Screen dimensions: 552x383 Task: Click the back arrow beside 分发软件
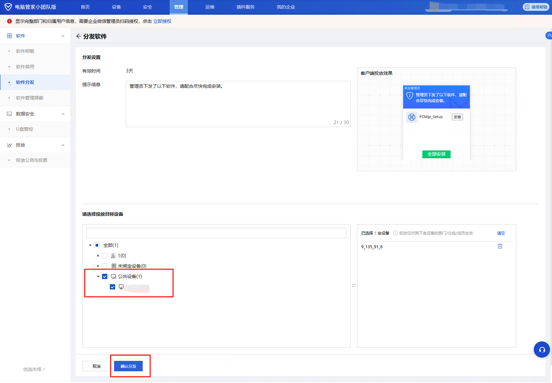[78, 36]
